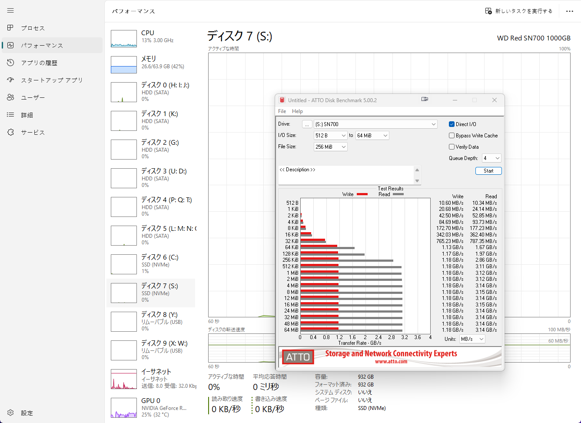Open the Queue Depth dropdown
This screenshot has width=581, height=423.
(x=491, y=158)
